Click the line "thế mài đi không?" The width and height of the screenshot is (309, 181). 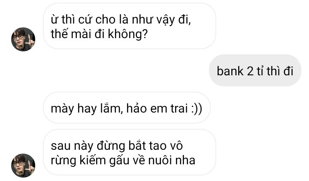pyautogui.click(x=99, y=34)
